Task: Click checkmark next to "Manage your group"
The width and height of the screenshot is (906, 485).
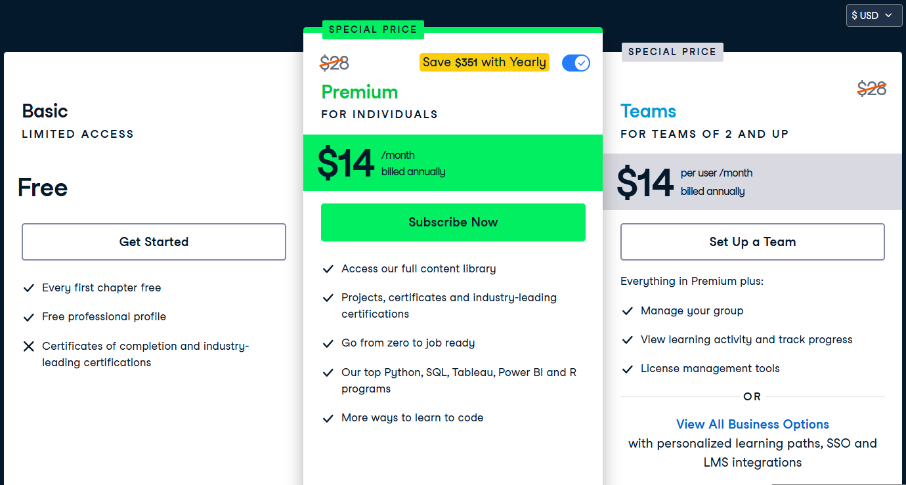Action: [x=627, y=310]
